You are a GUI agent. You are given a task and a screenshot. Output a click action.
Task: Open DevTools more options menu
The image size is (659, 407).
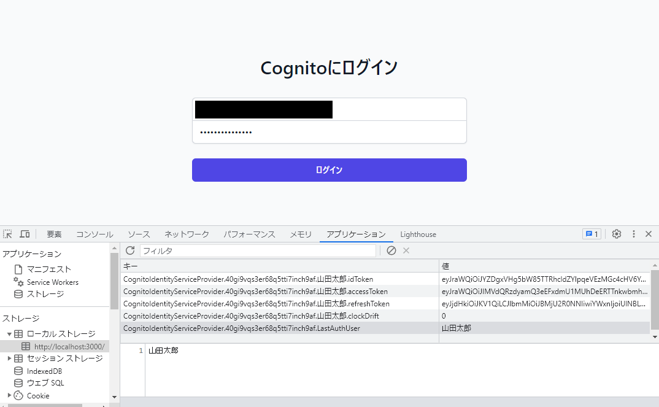click(634, 234)
